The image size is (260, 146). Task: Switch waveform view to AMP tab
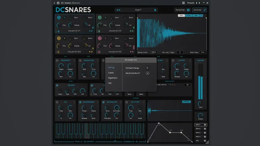point(196,16)
